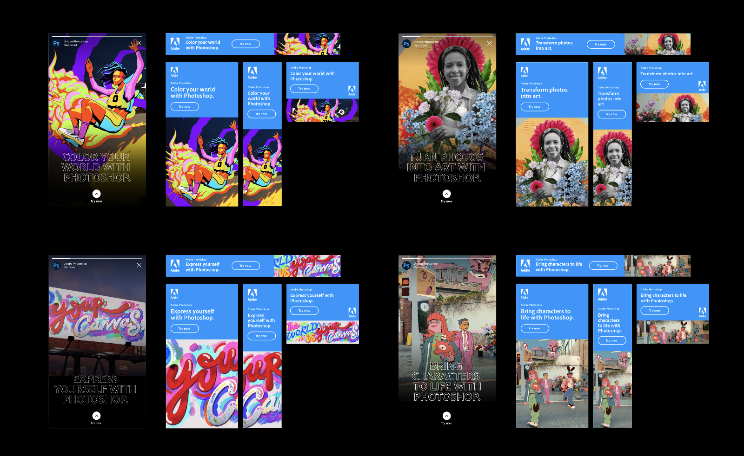Click 'Try now' in the 'Transform photos into art' small landscape ad
This screenshot has height=456, width=744.
point(654,84)
